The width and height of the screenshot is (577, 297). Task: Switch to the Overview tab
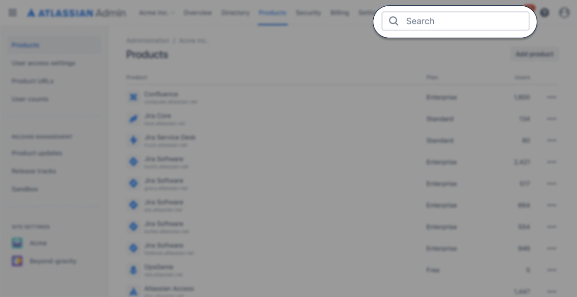(x=197, y=13)
